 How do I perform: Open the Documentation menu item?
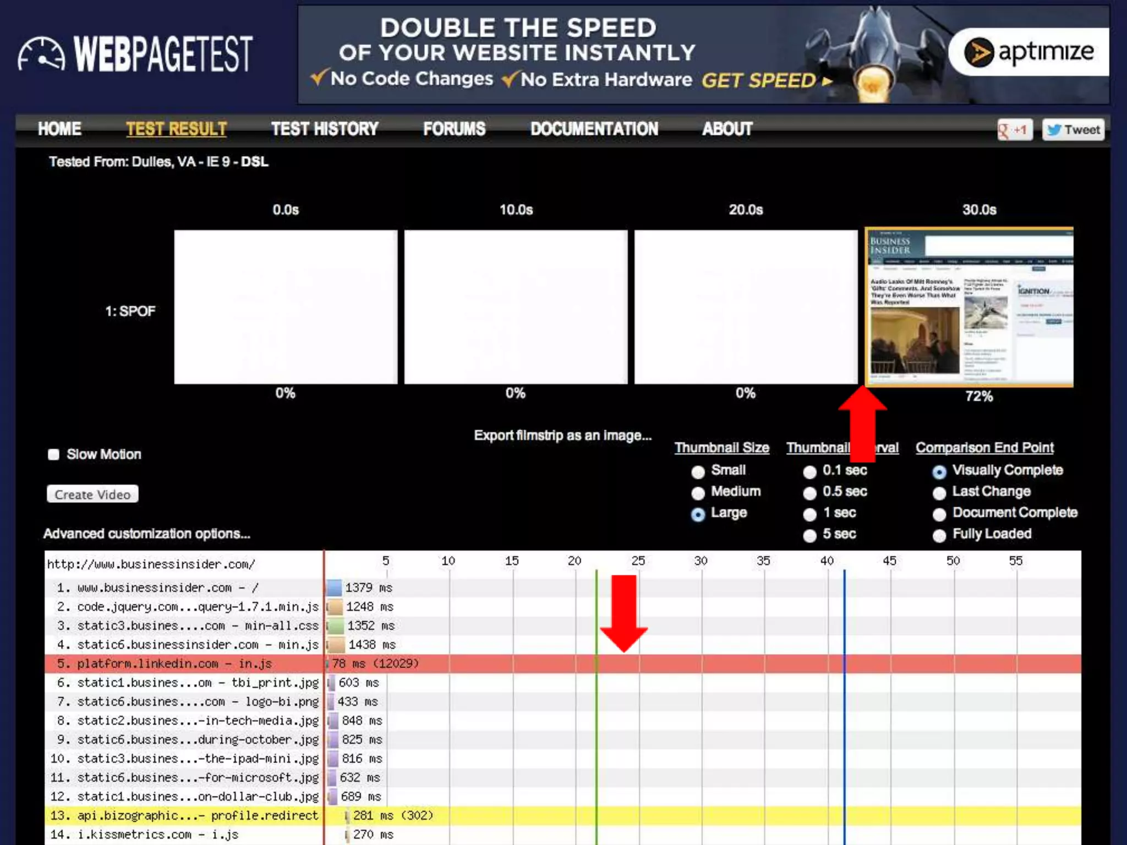(x=594, y=129)
